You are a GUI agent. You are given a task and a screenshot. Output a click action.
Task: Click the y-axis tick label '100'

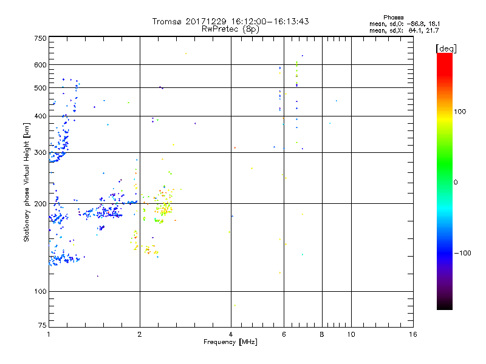[40, 292]
